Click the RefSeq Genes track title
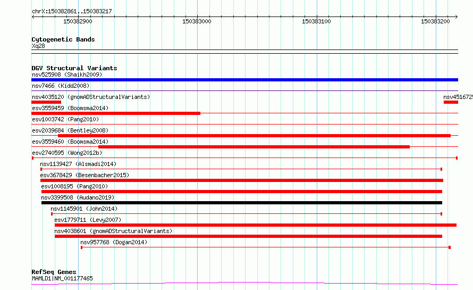This screenshot has width=473, height=290. pos(54,272)
